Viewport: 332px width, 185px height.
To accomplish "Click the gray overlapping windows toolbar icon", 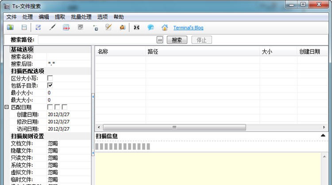I will coord(80,27).
